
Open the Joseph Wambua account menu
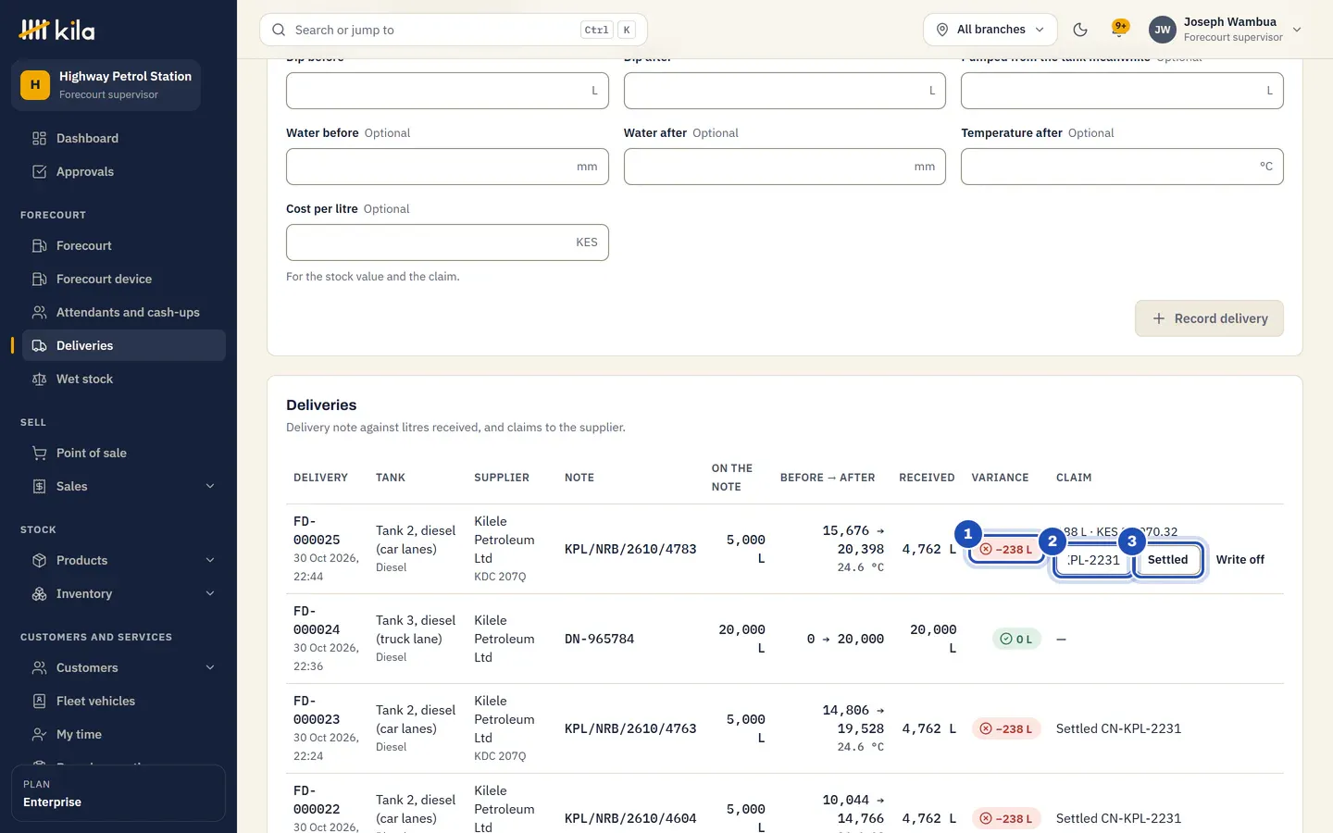coord(1226,30)
